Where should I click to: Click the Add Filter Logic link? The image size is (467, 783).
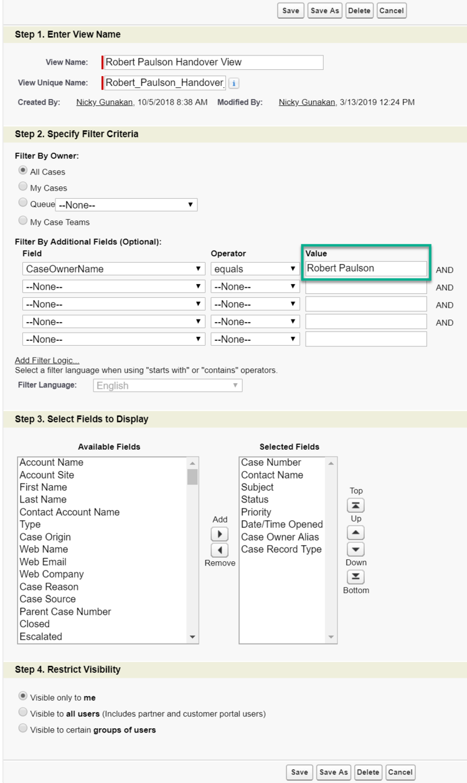47,361
